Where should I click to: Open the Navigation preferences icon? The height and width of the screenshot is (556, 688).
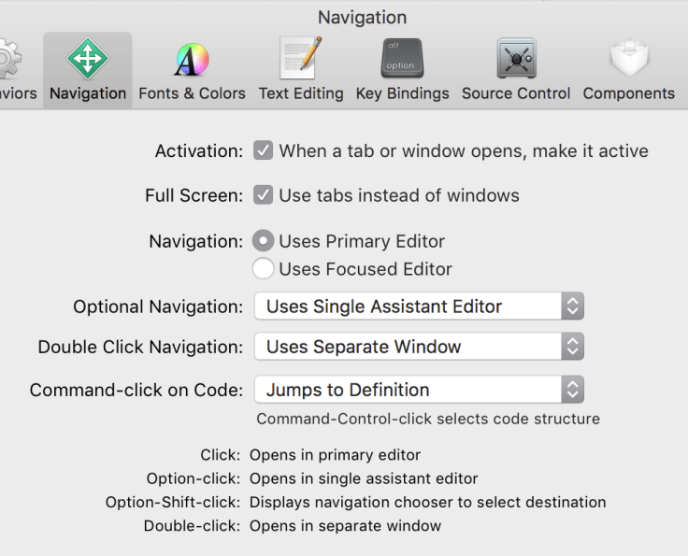pos(87,60)
